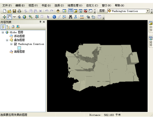The image size is (153, 119).
Task: Click the animation pause globe icon
Action: (x=88, y=17)
